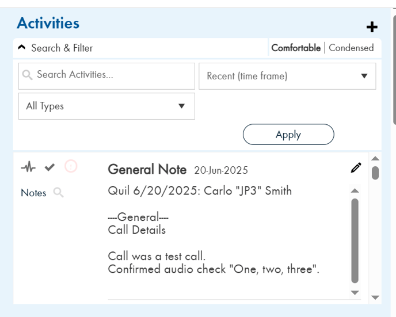Screen dimensions: 396x317
Task: Click activity list scrollbar thumb
Action: (375, 173)
